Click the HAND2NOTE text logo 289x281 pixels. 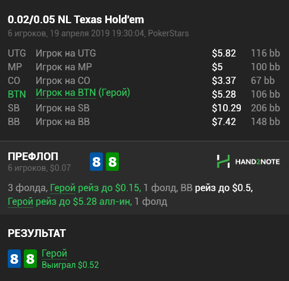coord(257,162)
